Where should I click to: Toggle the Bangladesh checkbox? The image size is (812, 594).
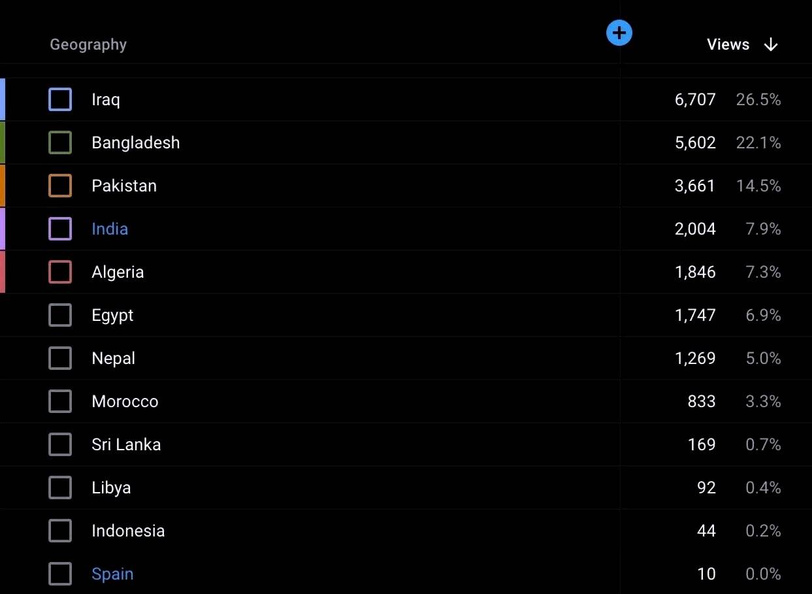[60, 142]
